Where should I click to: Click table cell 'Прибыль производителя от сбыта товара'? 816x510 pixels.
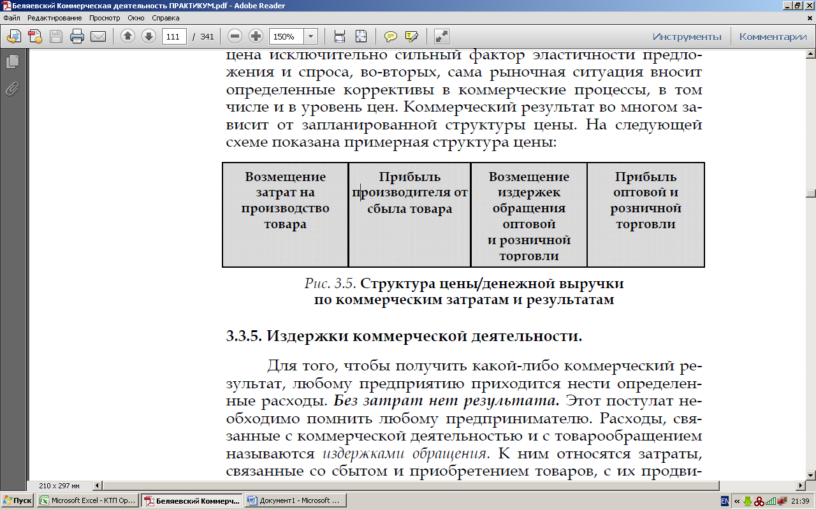409,214
